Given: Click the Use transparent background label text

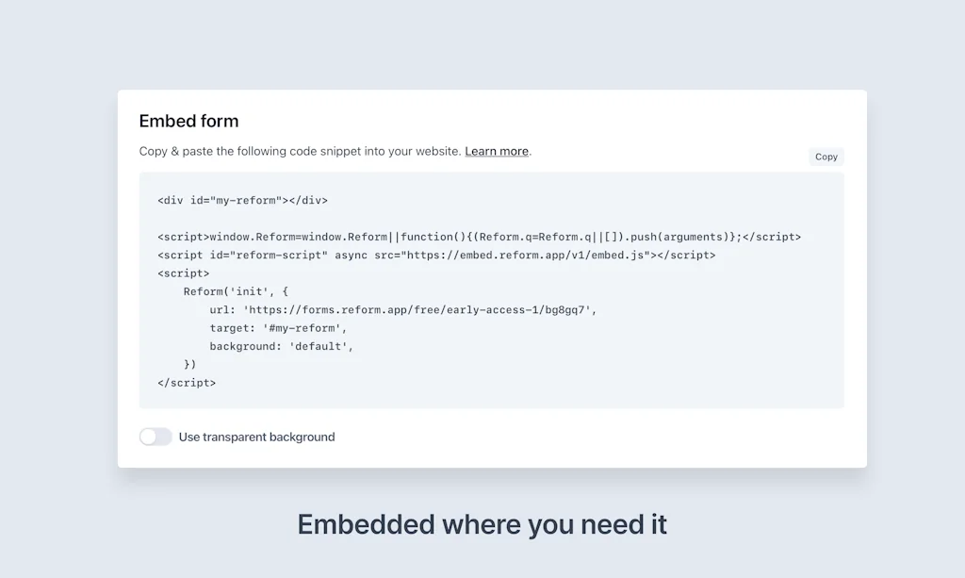Looking at the screenshot, I should (x=256, y=437).
